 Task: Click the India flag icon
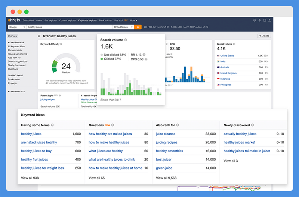point(218,61)
